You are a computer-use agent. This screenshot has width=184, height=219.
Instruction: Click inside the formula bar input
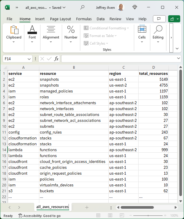point(119,59)
